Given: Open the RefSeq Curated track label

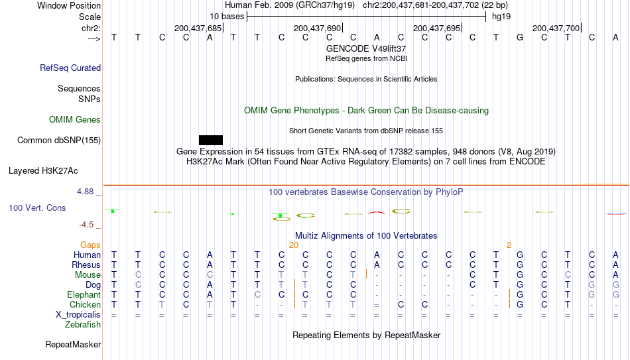Looking at the screenshot, I should pyautogui.click(x=70, y=68).
